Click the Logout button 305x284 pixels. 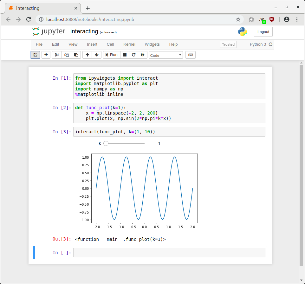tap(263, 32)
